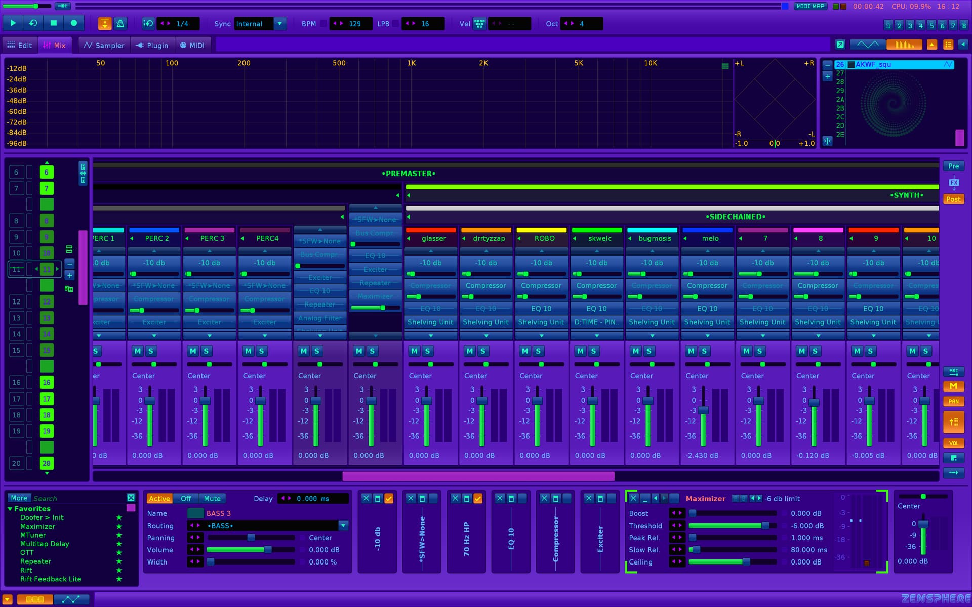Enable the 70 Hz HP device checkbox
The image size is (972, 607).
pyautogui.click(x=477, y=498)
